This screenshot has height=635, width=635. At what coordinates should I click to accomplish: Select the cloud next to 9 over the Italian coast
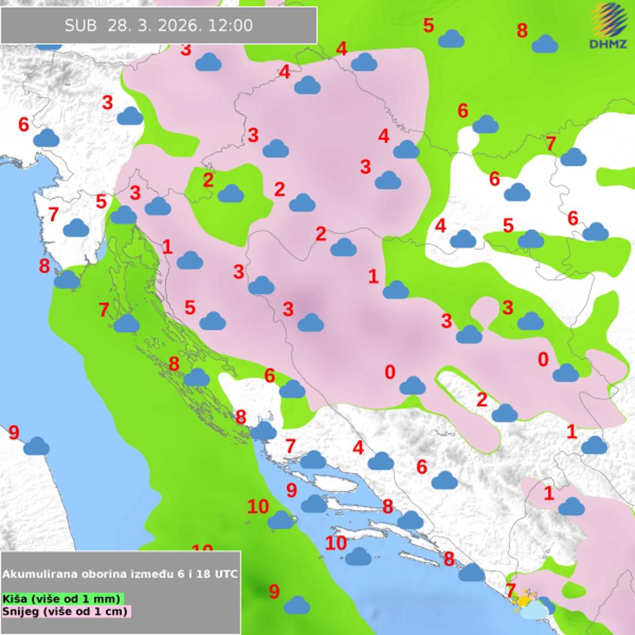pyautogui.click(x=36, y=446)
